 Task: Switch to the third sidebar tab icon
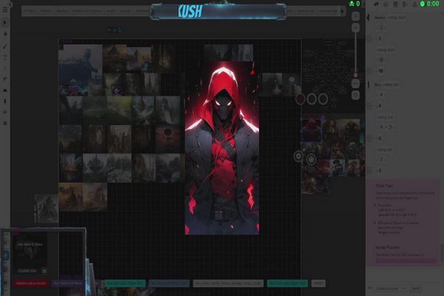click(396, 4)
